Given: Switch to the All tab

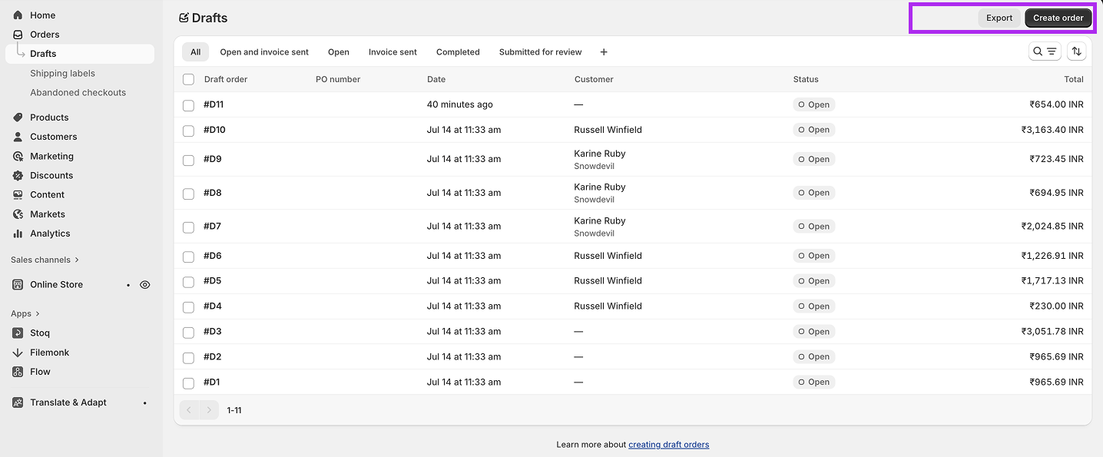Looking at the screenshot, I should point(195,52).
